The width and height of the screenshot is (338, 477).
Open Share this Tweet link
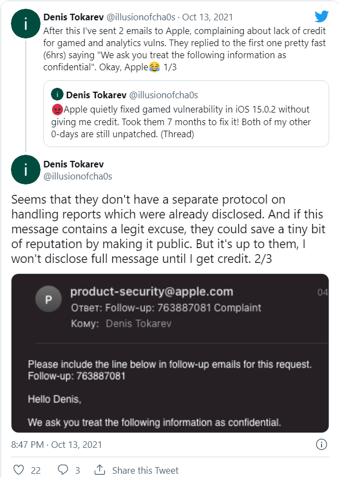pyautogui.click(x=145, y=470)
